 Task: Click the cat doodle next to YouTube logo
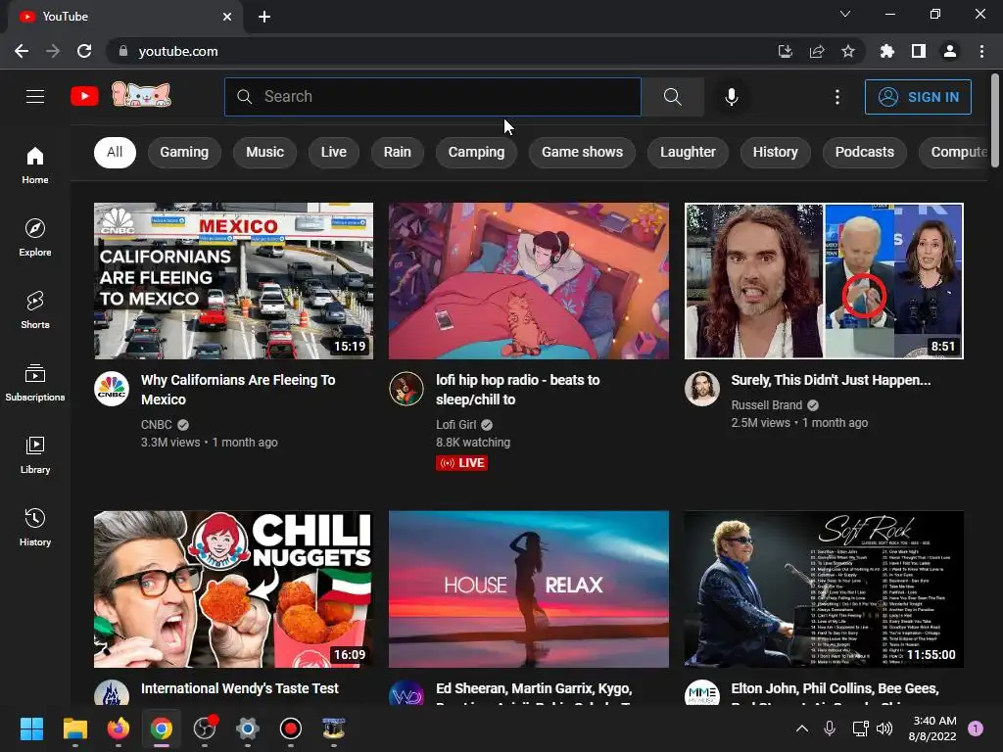pos(141,95)
